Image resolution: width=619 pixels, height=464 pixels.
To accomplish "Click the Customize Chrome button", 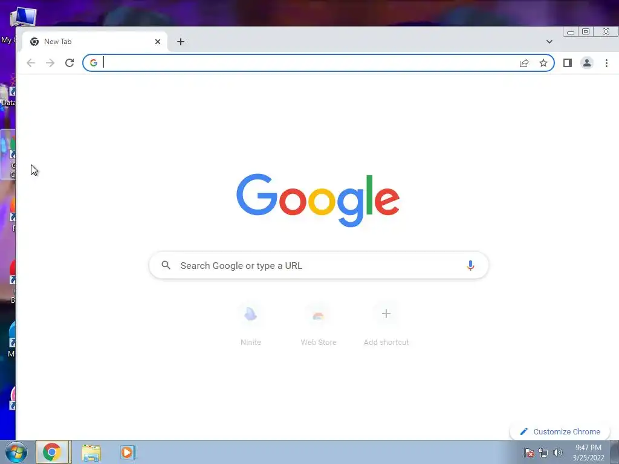I will click(x=560, y=431).
